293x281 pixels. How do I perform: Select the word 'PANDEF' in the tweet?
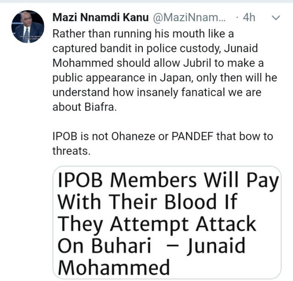pos(192,136)
